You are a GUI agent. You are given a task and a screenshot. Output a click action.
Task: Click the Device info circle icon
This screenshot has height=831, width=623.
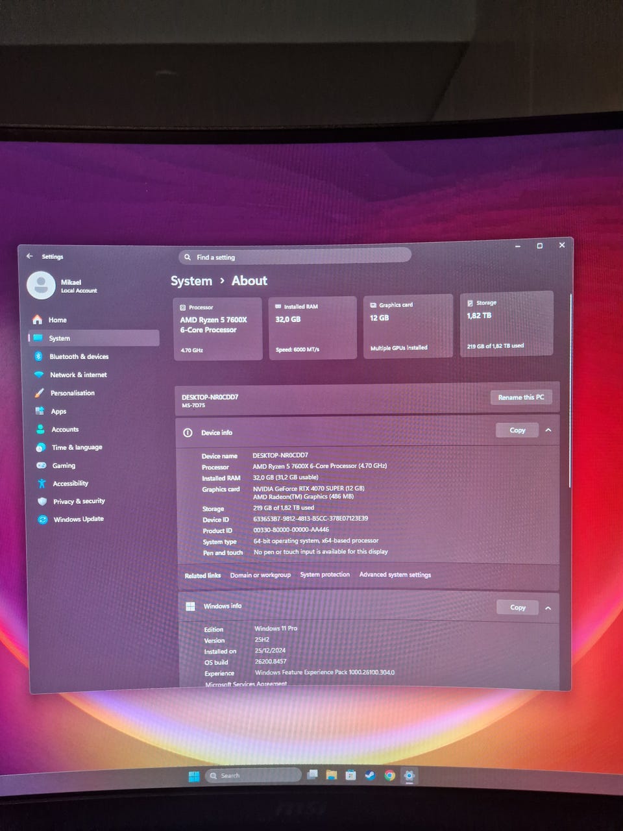[188, 432]
